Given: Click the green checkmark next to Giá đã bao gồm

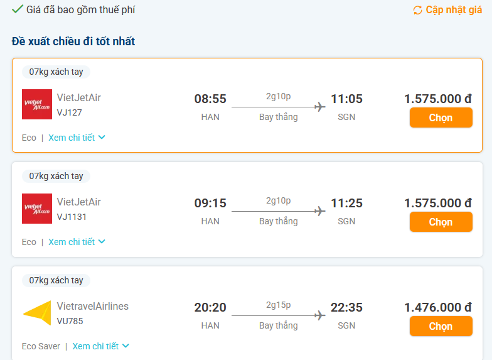Looking at the screenshot, I should coord(17,9).
